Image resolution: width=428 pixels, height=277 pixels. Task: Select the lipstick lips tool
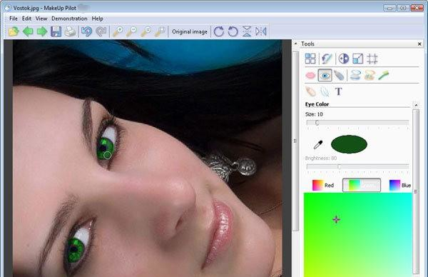pyautogui.click(x=310, y=75)
